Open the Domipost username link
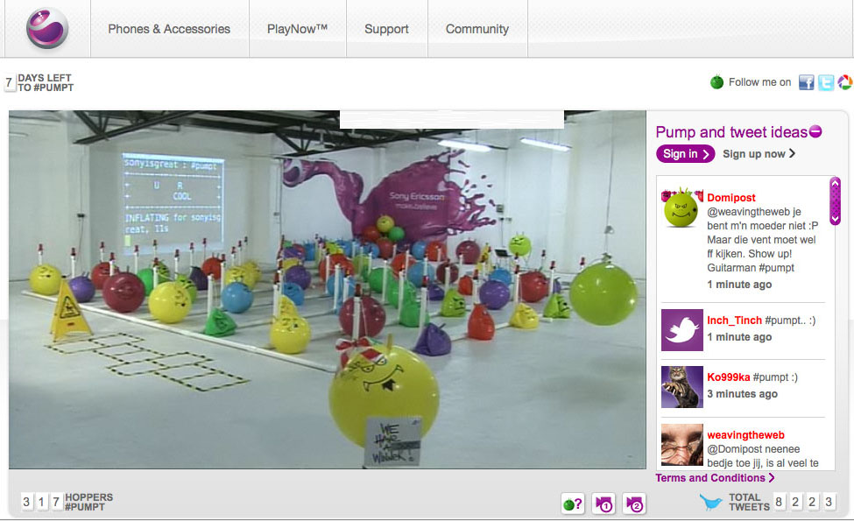 [x=730, y=198]
